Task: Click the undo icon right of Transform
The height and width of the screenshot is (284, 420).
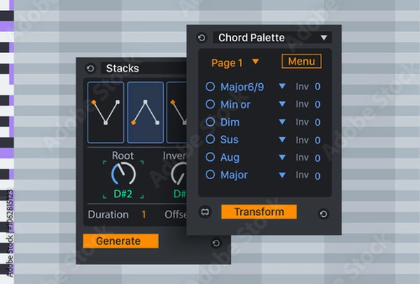Action: pyautogui.click(x=323, y=214)
